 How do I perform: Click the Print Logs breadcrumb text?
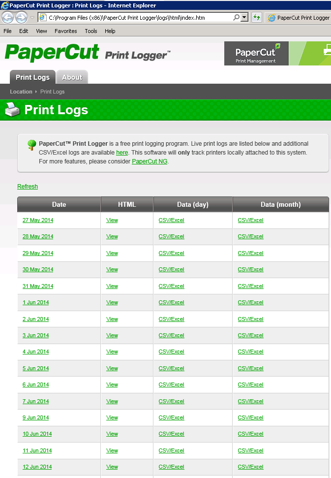tap(52, 92)
